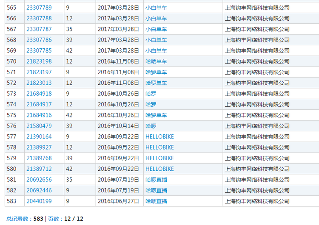Click the 小白单车 trademark in row 567

point(156,29)
